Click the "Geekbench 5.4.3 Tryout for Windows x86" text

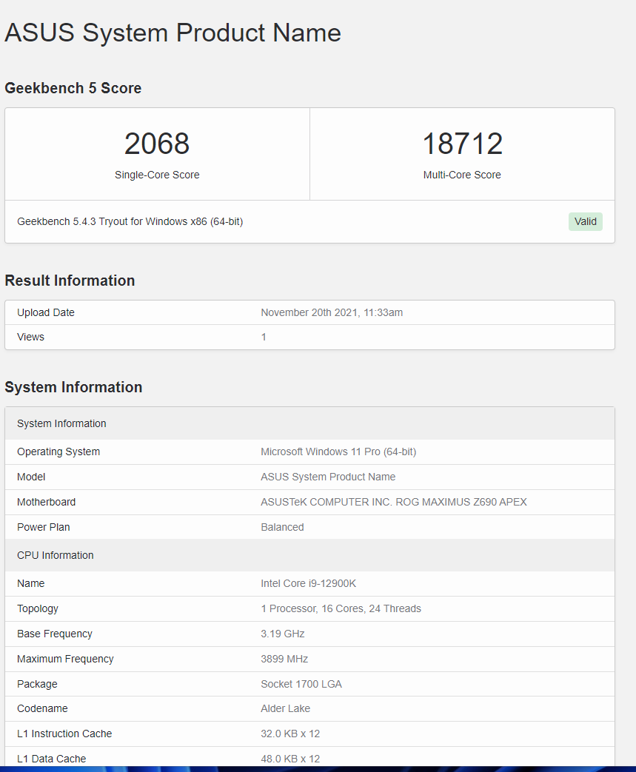pos(130,221)
